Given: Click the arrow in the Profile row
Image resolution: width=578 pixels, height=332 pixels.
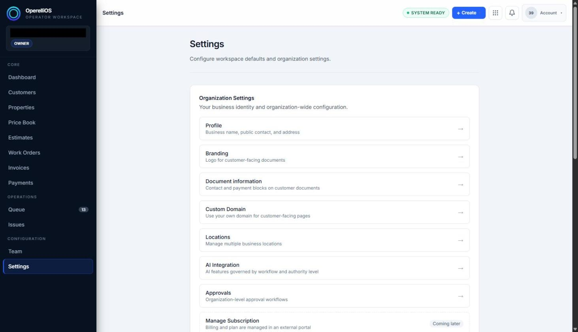Looking at the screenshot, I should [460, 129].
